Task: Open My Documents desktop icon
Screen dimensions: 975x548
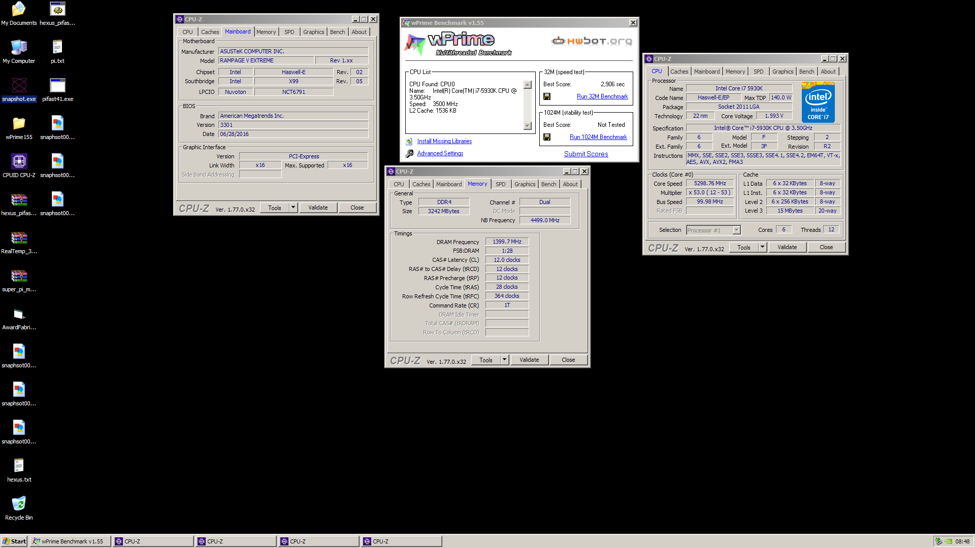Action: [x=19, y=14]
